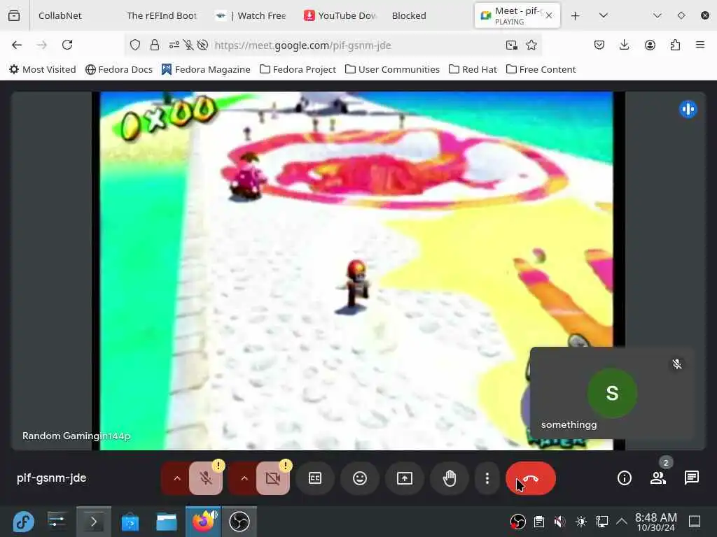The image size is (717, 537).
Task: Open the file manager taskbar icon
Action: pyautogui.click(x=167, y=522)
